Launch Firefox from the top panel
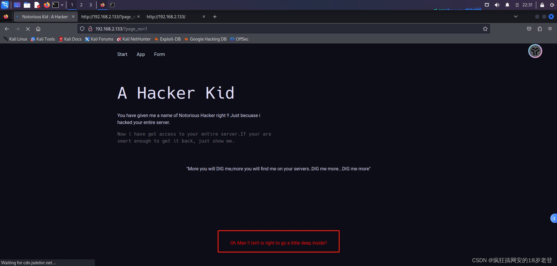The width and height of the screenshot is (557, 266). point(46,5)
